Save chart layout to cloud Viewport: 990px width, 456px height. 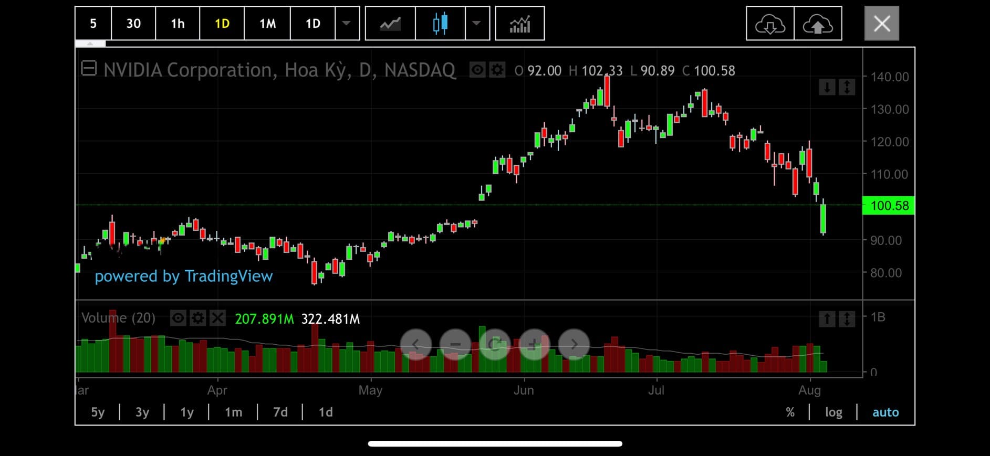pos(818,24)
